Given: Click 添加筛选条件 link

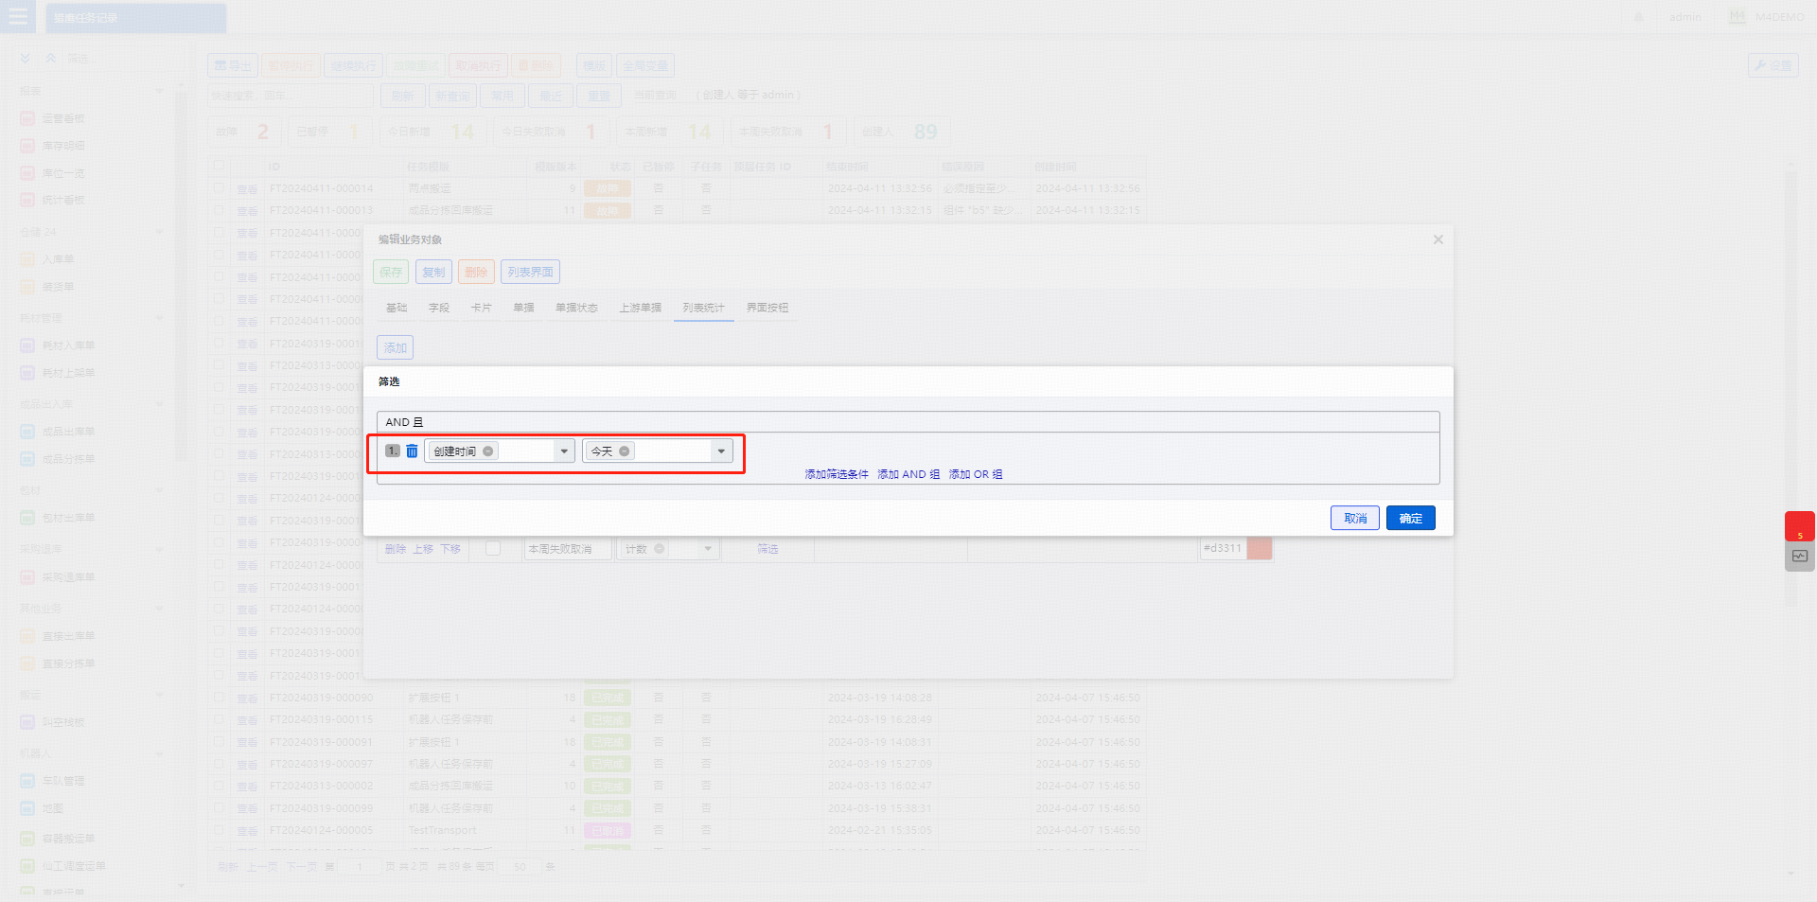Looking at the screenshot, I should tap(837, 474).
